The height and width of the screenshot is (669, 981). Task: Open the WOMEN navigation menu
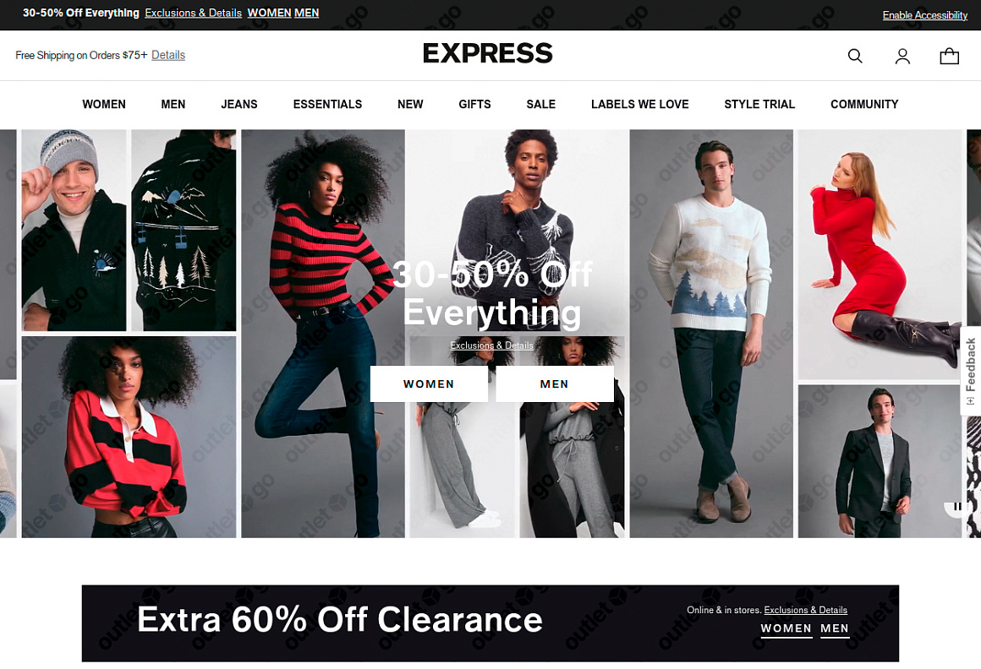[104, 104]
